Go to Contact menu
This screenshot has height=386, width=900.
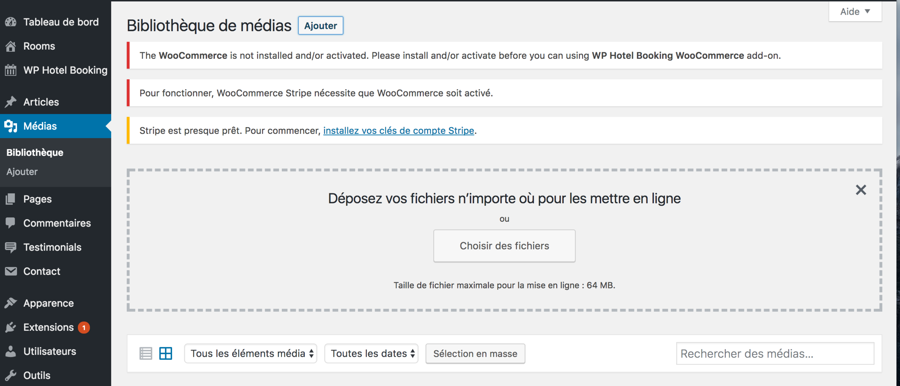(x=55, y=271)
